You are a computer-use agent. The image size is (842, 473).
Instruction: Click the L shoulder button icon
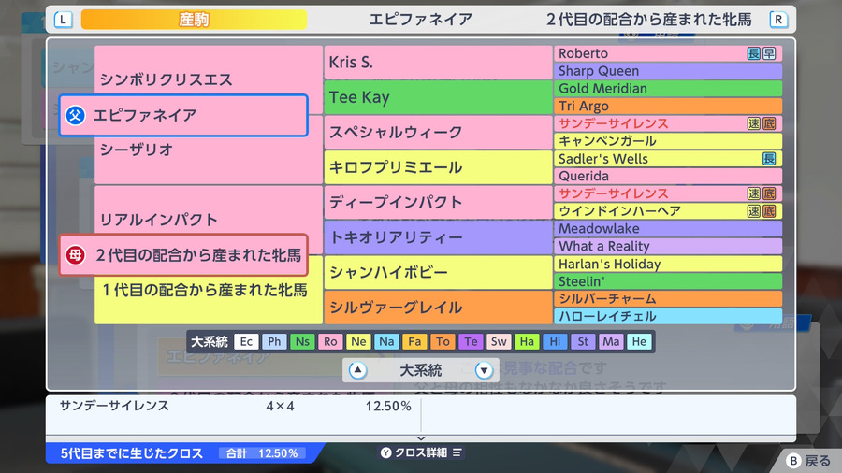[64, 20]
